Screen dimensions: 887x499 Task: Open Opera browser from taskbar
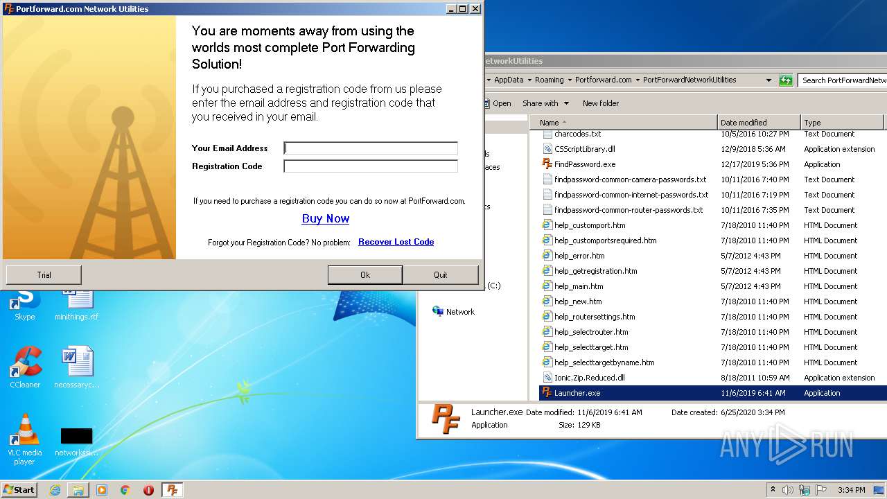coord(148,490)
